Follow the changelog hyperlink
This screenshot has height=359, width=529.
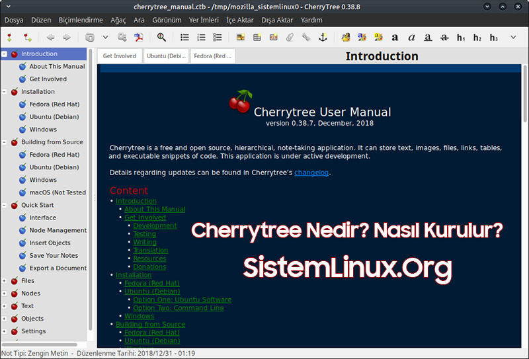tap(311, 173)
